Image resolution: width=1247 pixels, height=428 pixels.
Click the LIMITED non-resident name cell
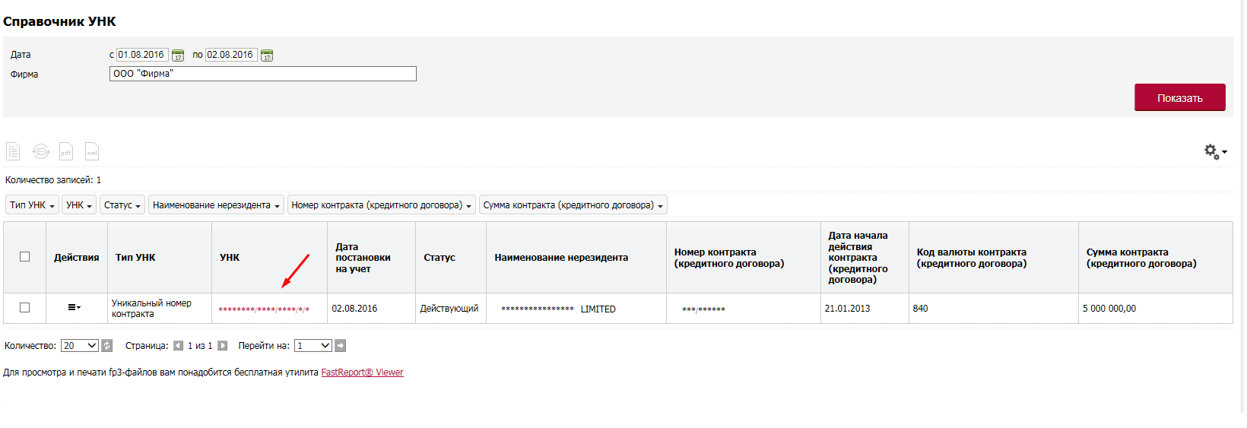(576, 309)
